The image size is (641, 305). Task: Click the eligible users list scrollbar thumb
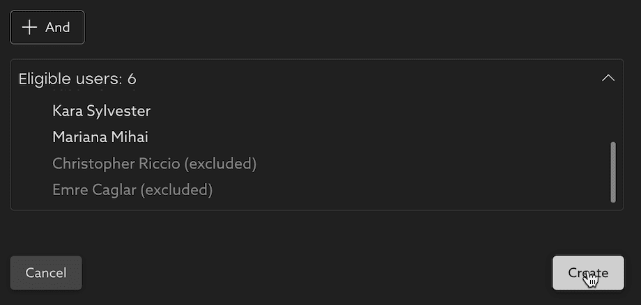tap(612, 171)
